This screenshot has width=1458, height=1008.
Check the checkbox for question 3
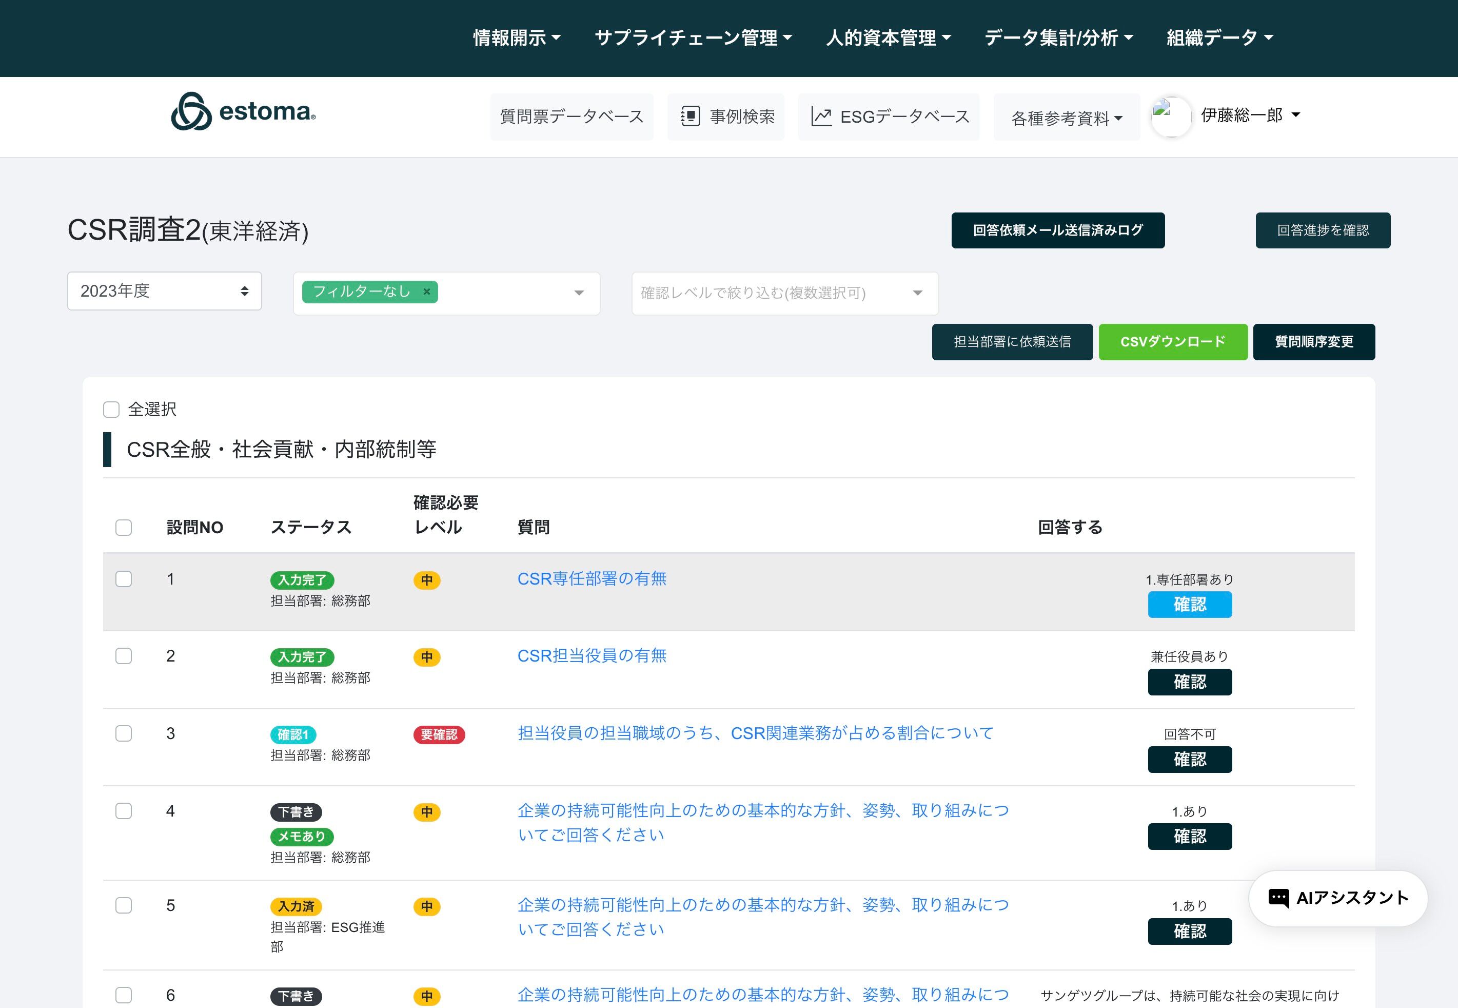[124, 733]
